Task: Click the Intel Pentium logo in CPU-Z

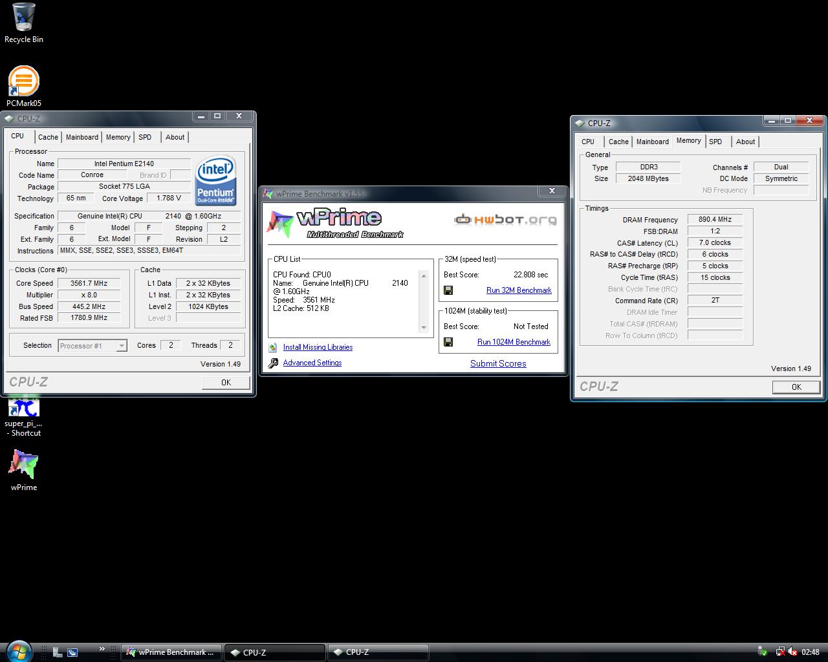Action: [215, 180]
